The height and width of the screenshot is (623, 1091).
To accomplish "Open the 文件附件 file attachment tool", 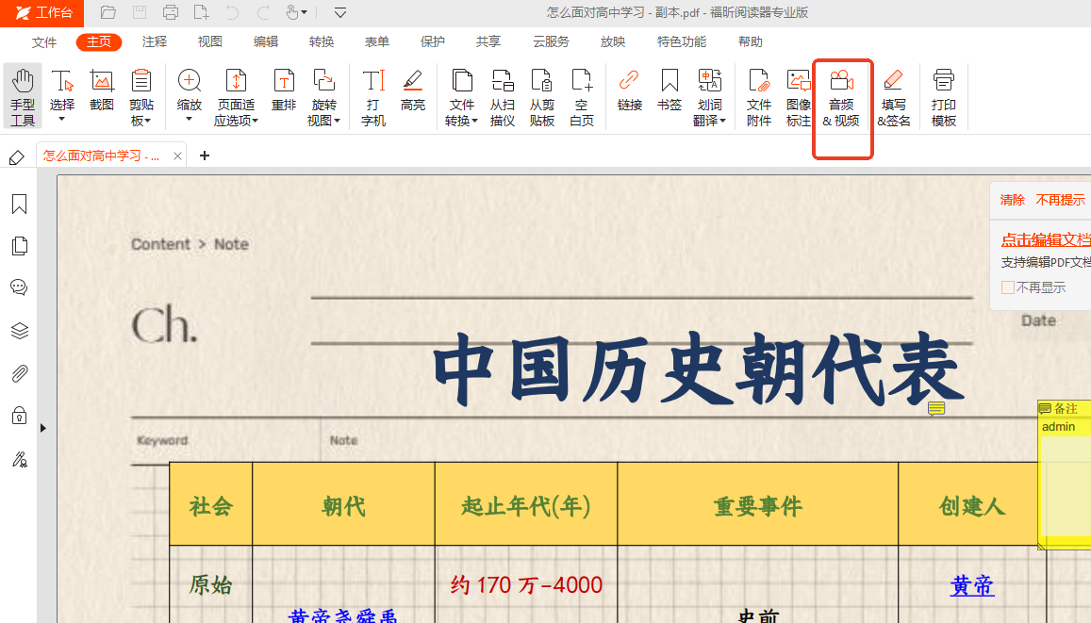I will click(x=759, y=96).
